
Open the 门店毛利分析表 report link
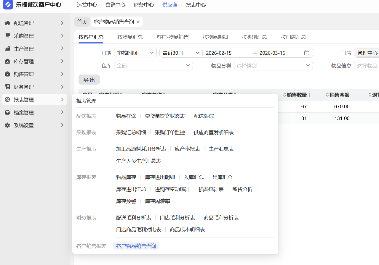click(177, 218)
